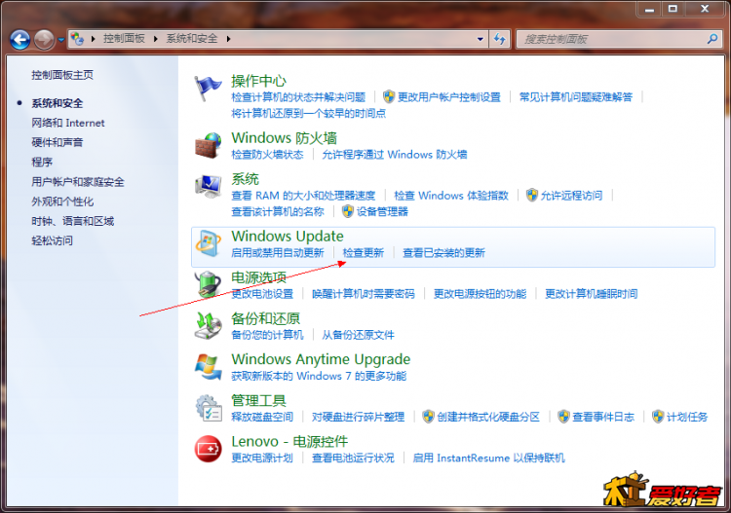Click the search magnifier icon

click(x=712, y=39)
